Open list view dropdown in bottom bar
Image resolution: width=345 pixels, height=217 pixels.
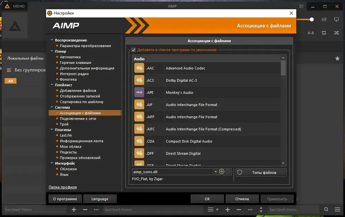coord(217,209)
